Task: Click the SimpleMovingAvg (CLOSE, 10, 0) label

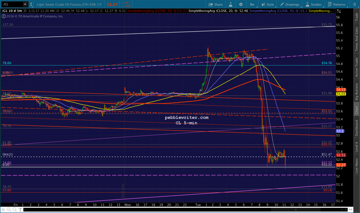Action: pyautogui.click(x=152, y=11)
